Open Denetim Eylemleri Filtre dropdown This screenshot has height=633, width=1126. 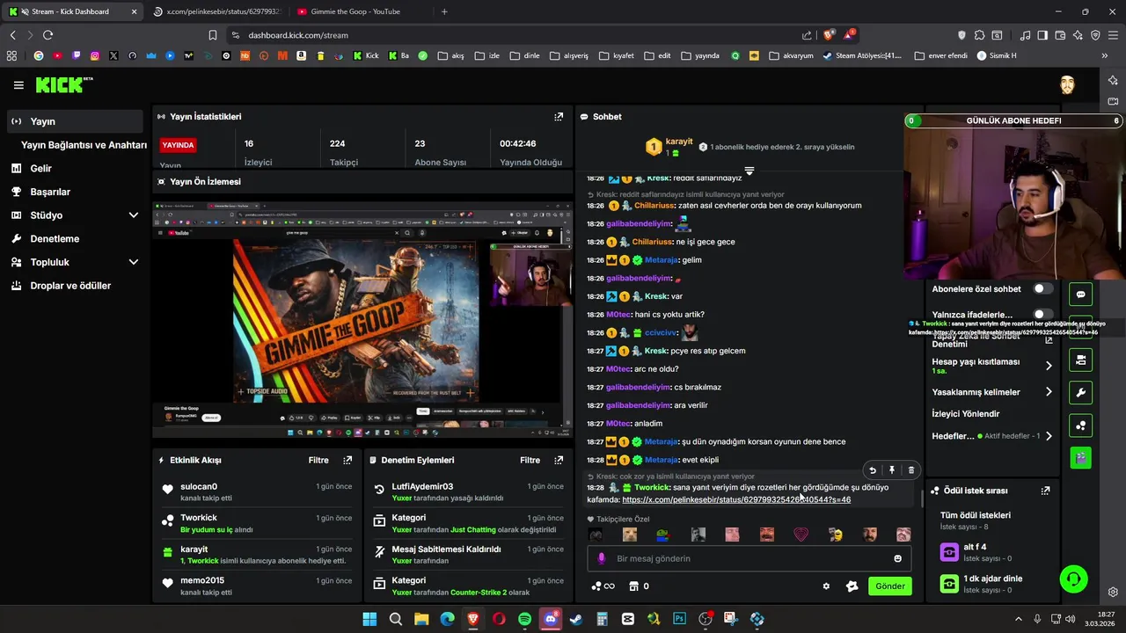pos(530,460)
